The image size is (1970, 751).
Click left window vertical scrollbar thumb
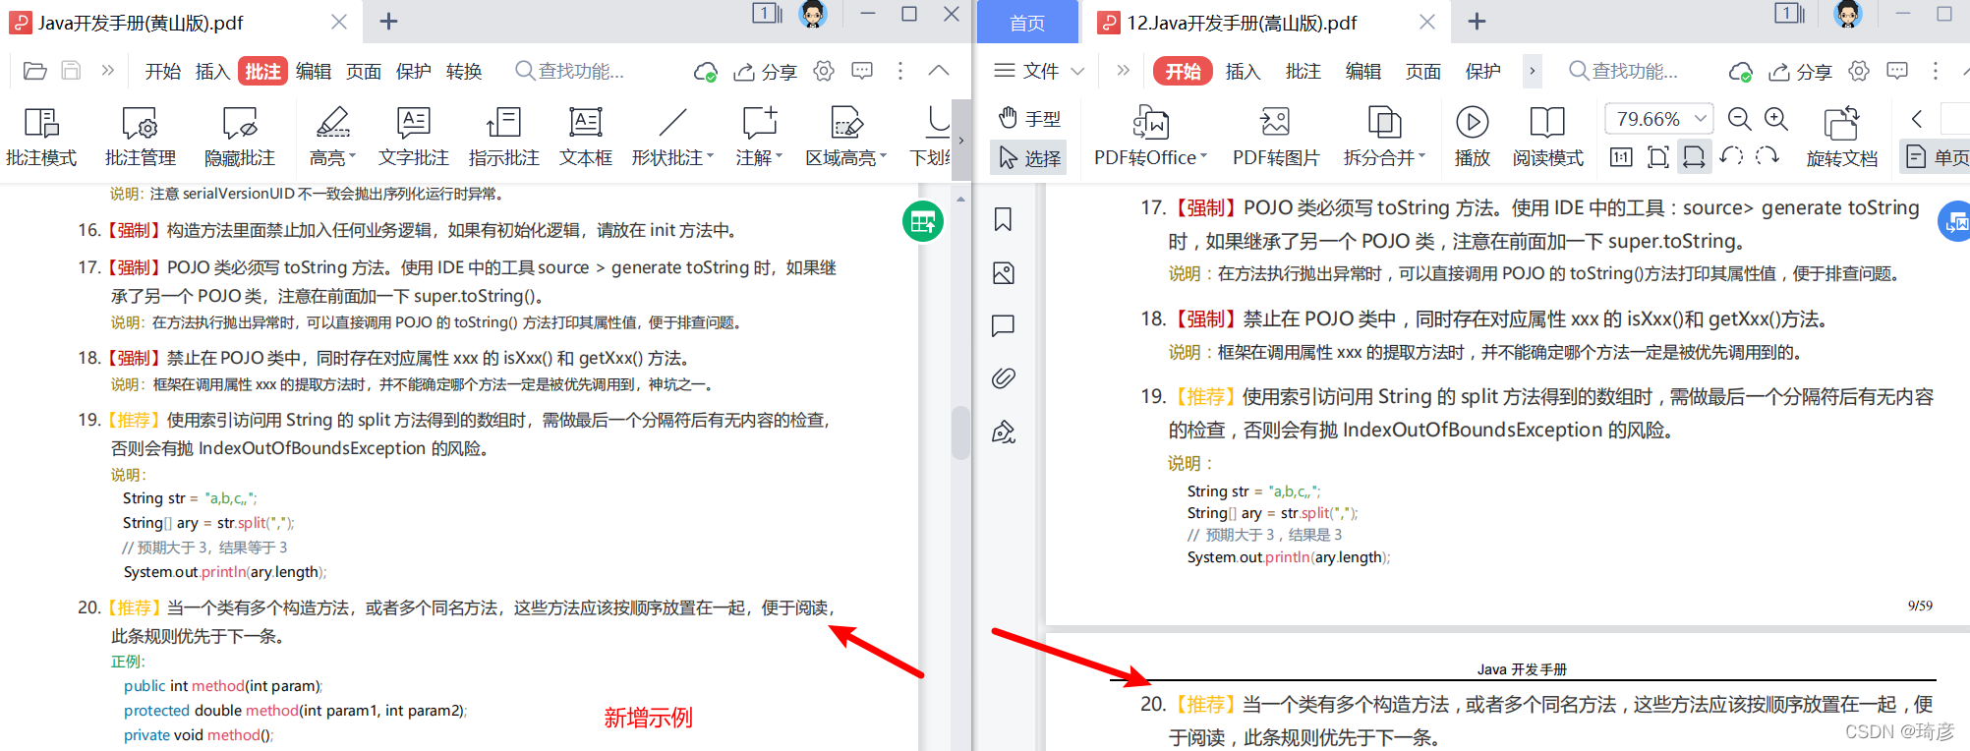960,432
